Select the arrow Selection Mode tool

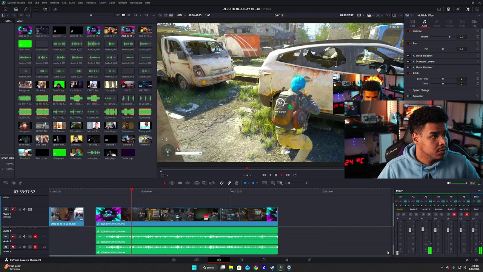click(x=164, y=183)
